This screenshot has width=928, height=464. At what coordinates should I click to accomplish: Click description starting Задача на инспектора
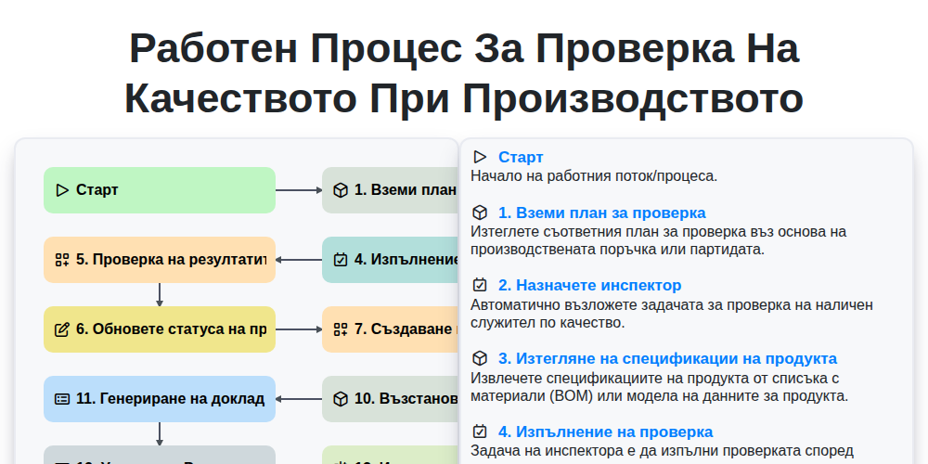pyautogui.click(x=662, y=450)
